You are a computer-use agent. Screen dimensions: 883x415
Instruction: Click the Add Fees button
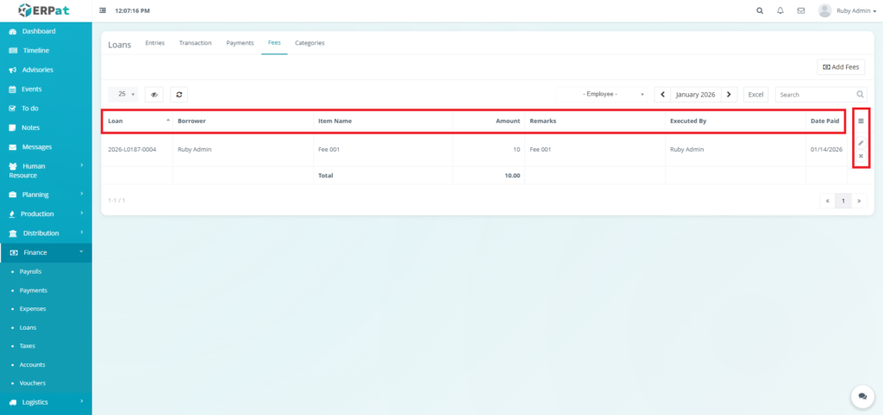tap(840, 67)
